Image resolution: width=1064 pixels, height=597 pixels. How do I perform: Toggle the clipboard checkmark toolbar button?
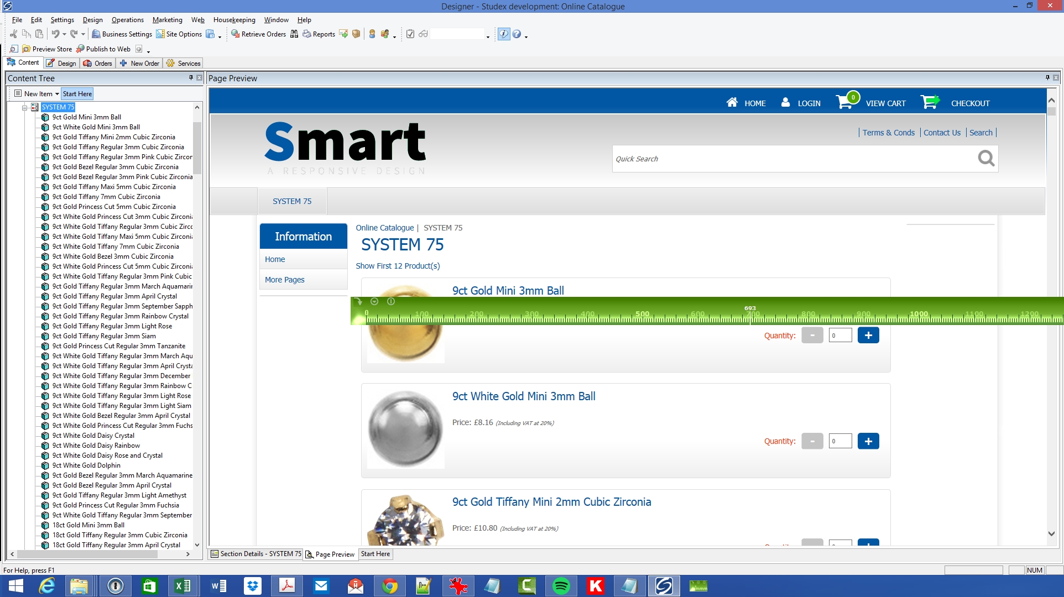pos(410,34)
